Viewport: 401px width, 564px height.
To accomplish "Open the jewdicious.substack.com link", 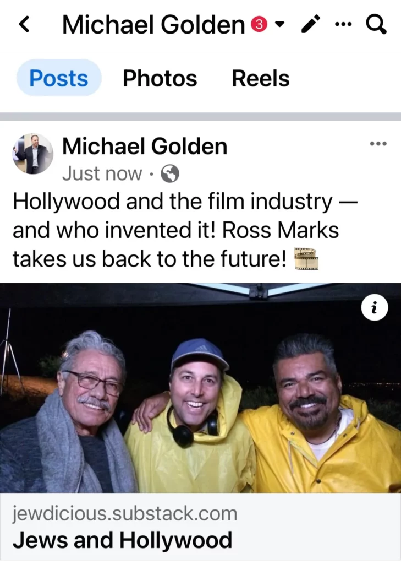I will (125, 513).
